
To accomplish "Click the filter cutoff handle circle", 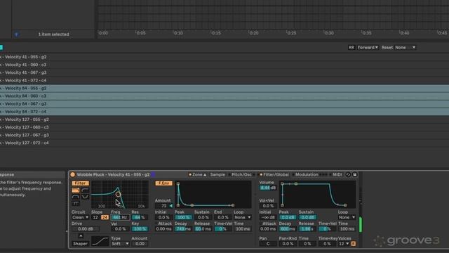I will coord(118,194).
